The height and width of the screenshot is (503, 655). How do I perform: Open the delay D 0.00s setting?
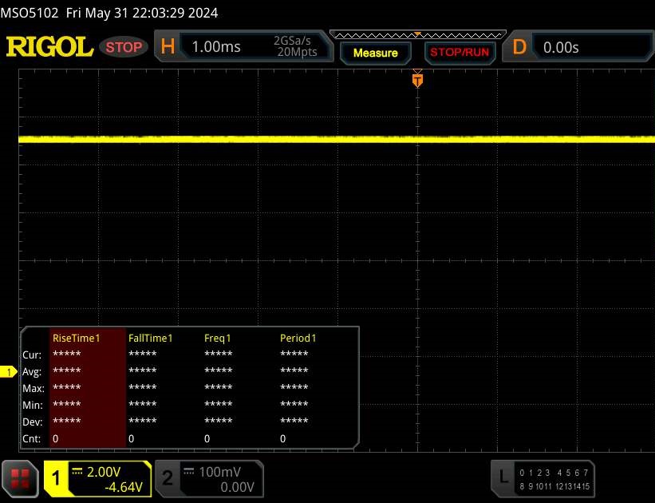[x=578, y=46]
